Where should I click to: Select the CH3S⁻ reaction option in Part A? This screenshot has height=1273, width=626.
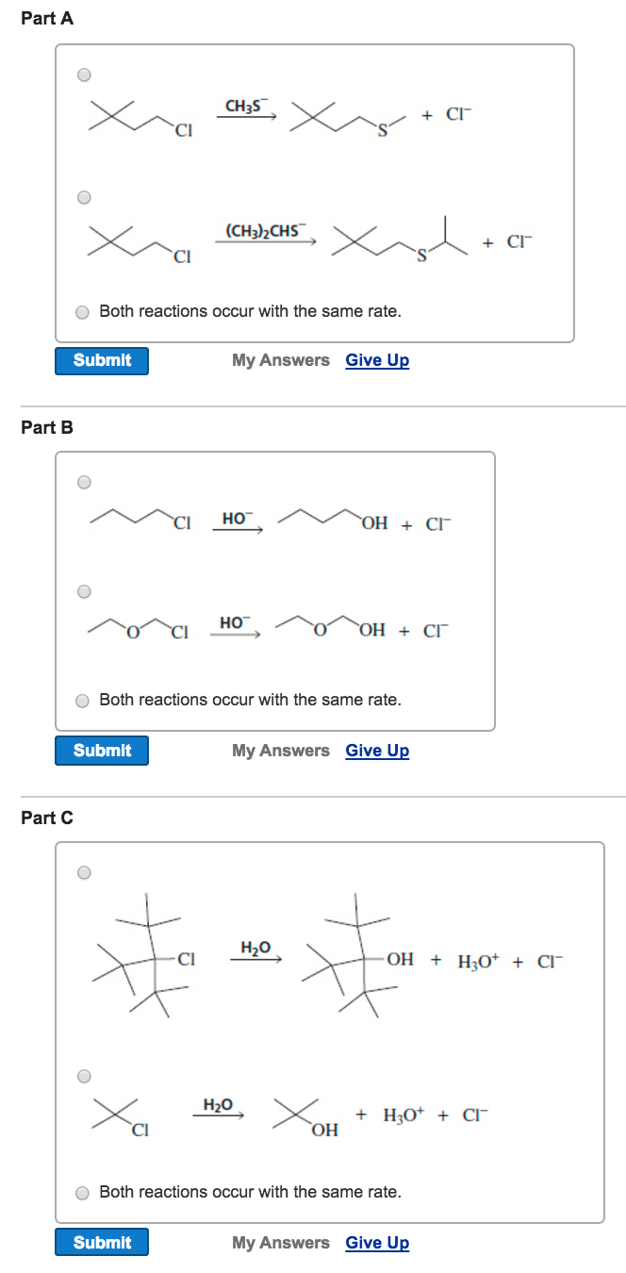(84, 74)
